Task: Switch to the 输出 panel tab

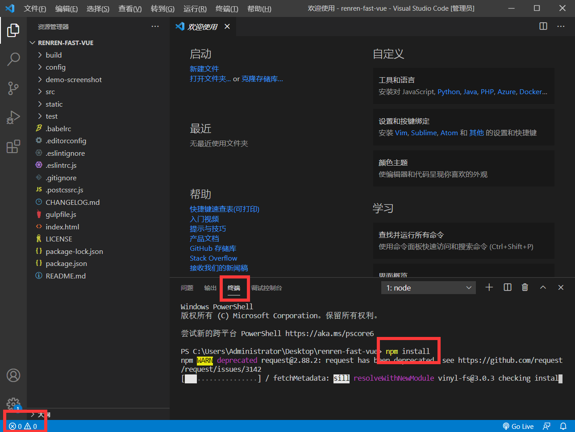Action: (x=210, y=288)
